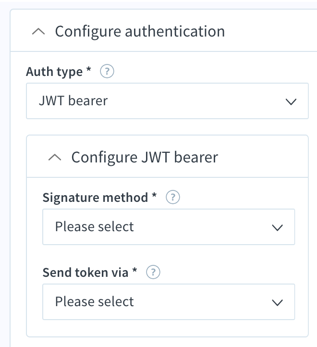
Task: Click Please select text under Send token via
Action: point(95,302)
